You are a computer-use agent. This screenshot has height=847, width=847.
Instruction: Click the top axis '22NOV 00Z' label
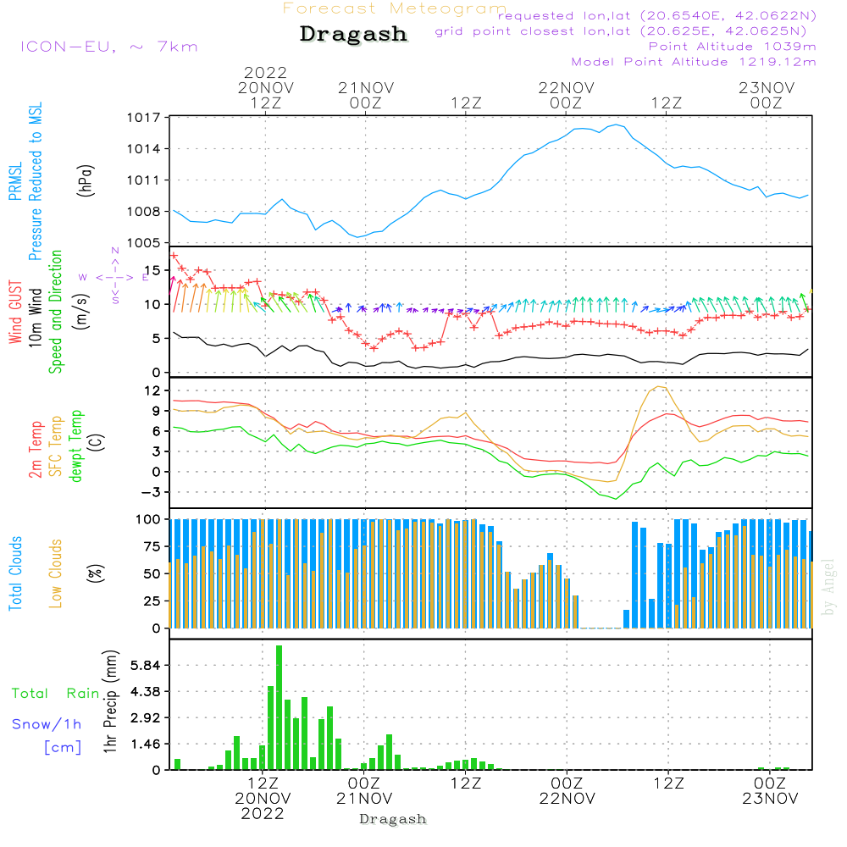[566, 96]
